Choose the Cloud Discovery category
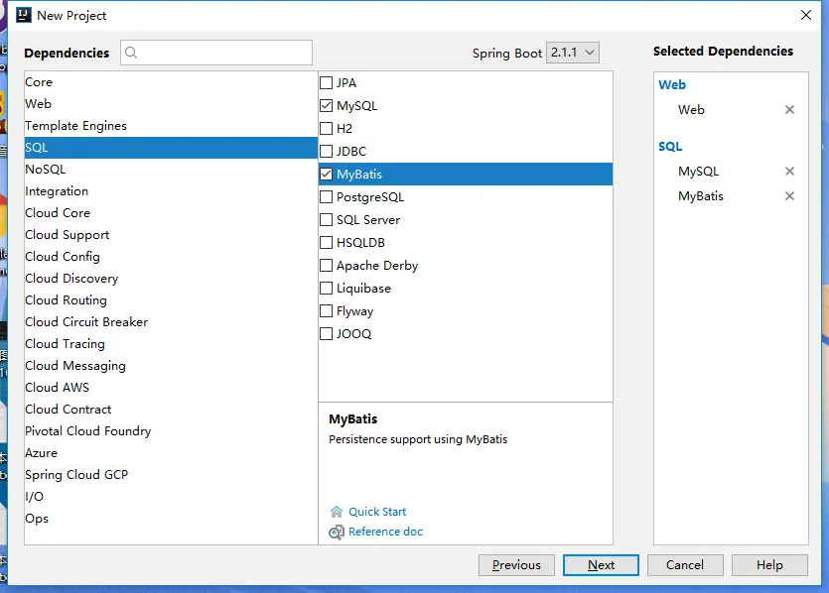The height and width of the screenshot is (593, 829). click(x=71, y=279)
